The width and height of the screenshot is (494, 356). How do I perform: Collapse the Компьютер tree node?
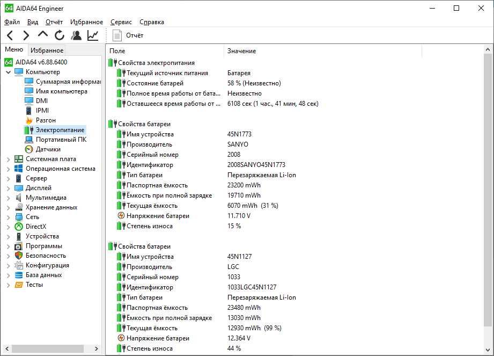point(9,72)
